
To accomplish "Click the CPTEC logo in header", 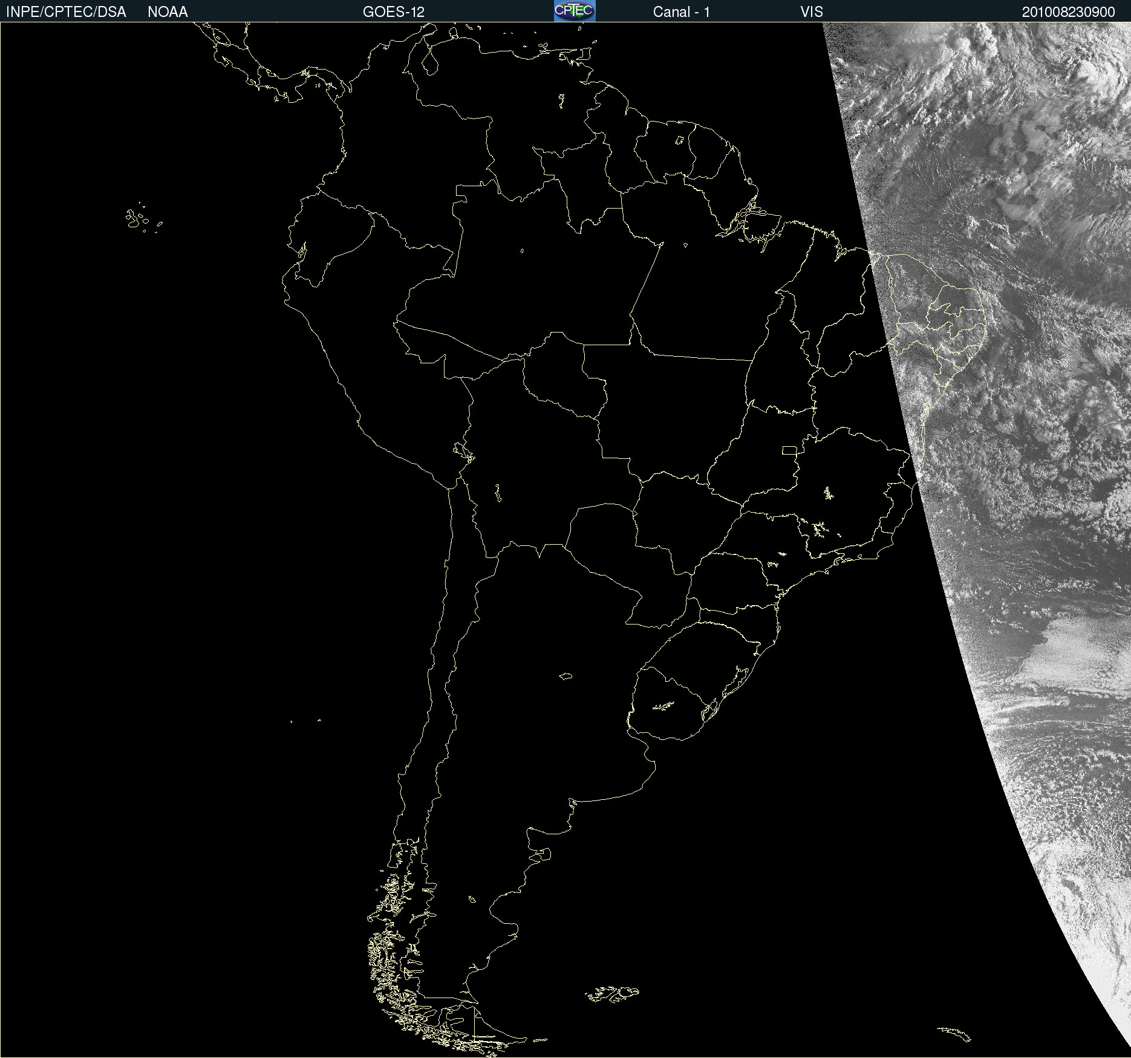I will (x=575, y=11).
